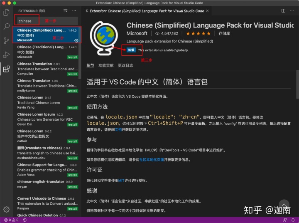Open Extensions panel more actions menu
The image size is (299, 223).
click(74, 11)
